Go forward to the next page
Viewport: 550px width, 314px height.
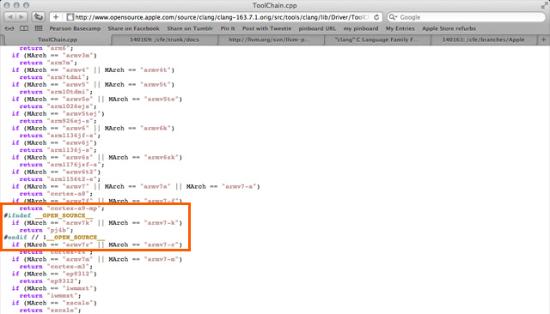click(21, 17)
